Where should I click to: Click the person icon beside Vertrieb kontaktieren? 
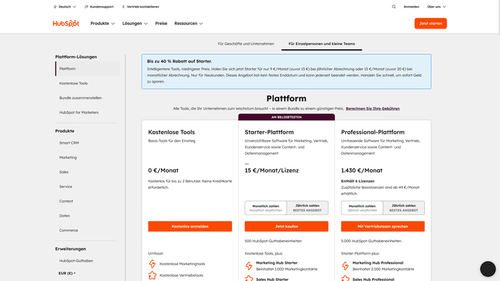coord(124,7)
